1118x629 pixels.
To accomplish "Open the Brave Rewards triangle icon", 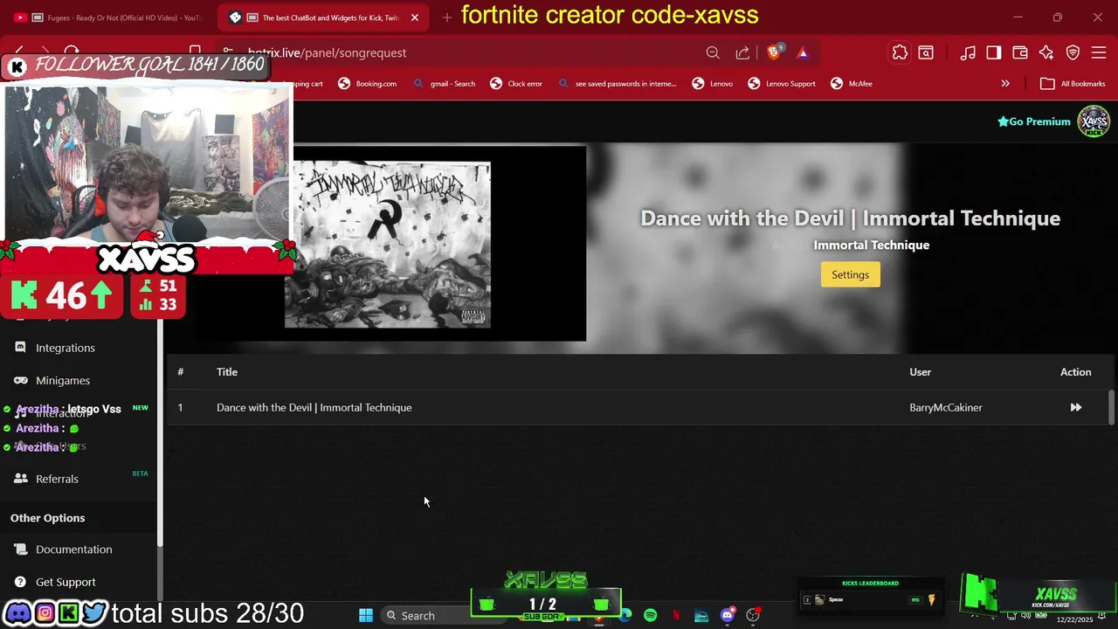I will point(803,53).
